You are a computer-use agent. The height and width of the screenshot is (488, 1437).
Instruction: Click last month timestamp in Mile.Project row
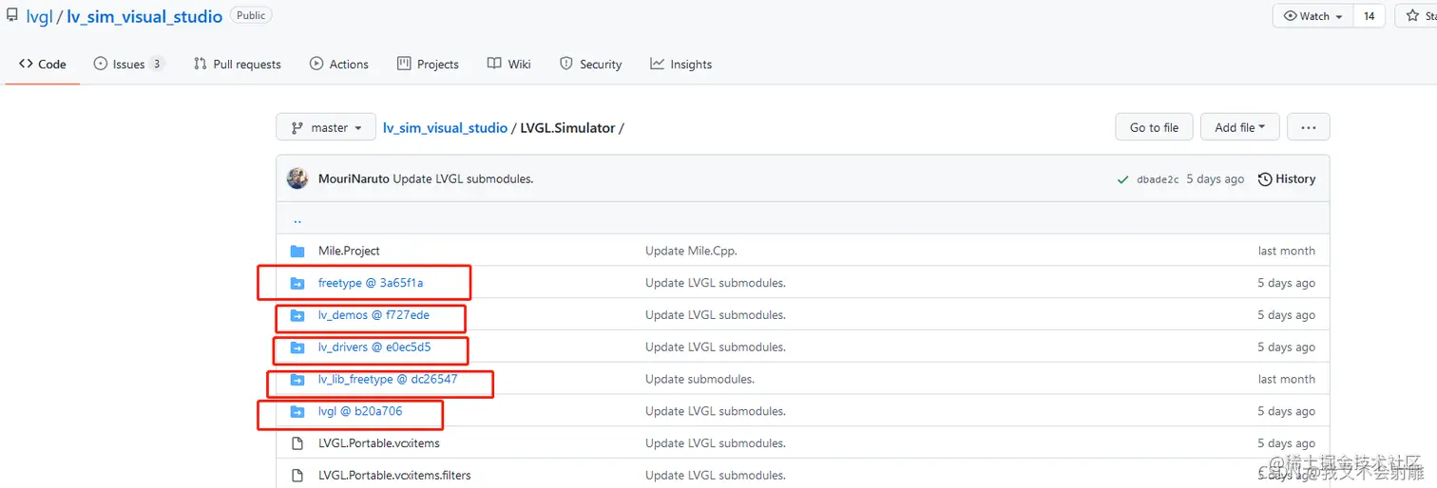1287,251
